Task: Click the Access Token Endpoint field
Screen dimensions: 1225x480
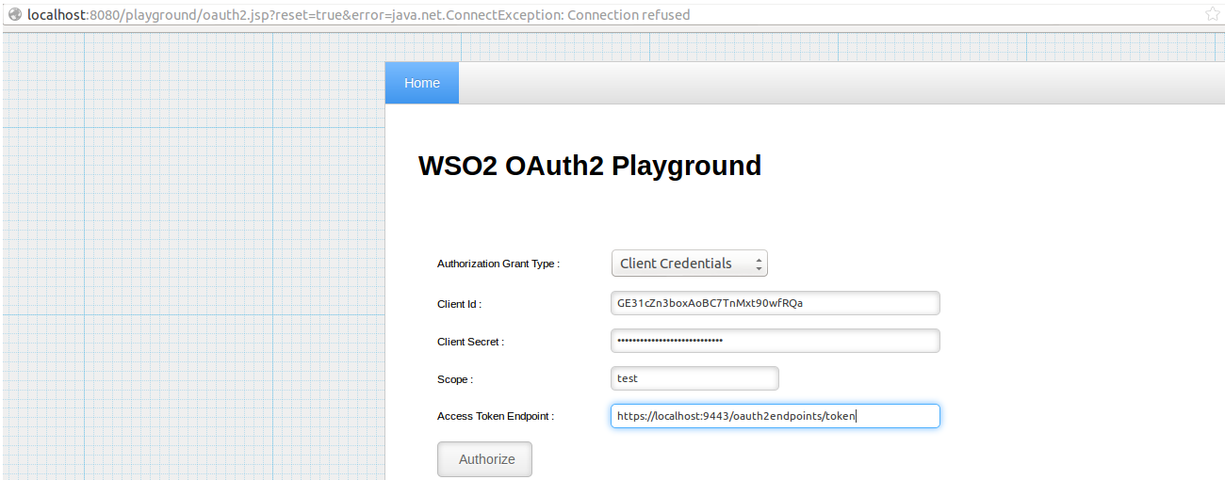Action: point(776,416)
